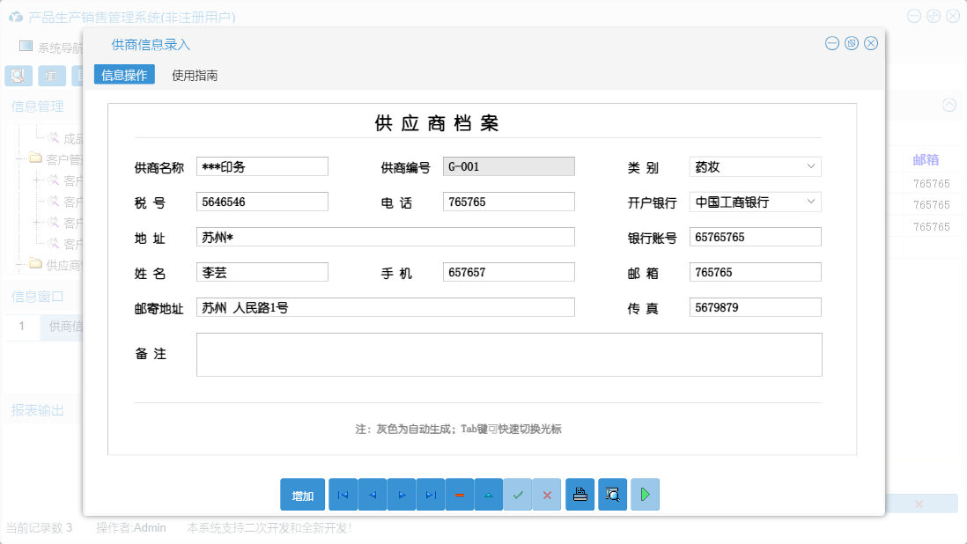
Task: Click the green run (play) icon
Action: (645, 494)
